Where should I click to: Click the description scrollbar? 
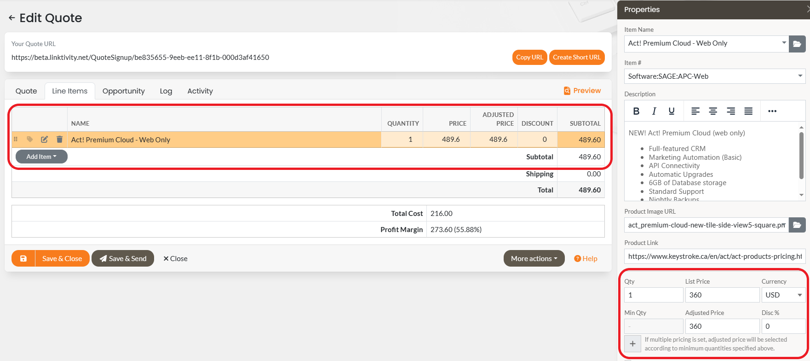click(801, 156)
